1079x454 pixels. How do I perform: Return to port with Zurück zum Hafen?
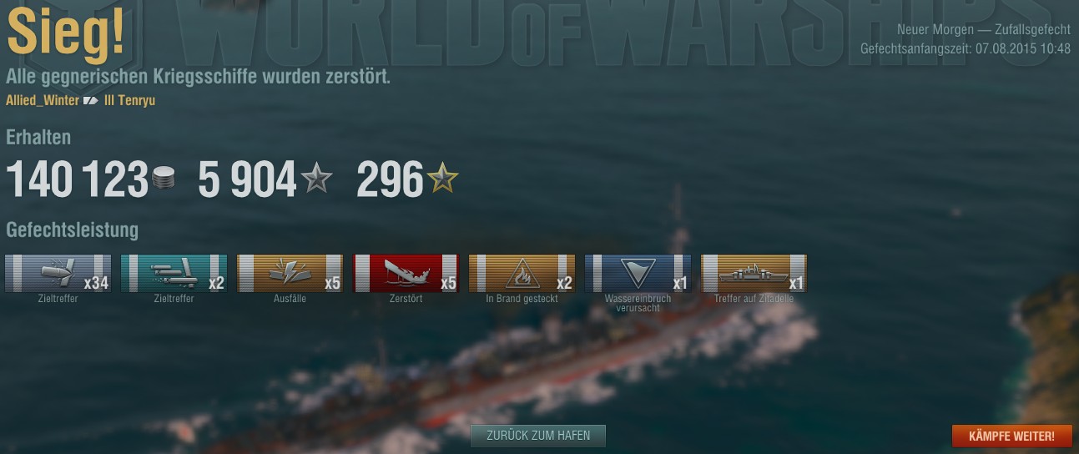tap(538, 436)
